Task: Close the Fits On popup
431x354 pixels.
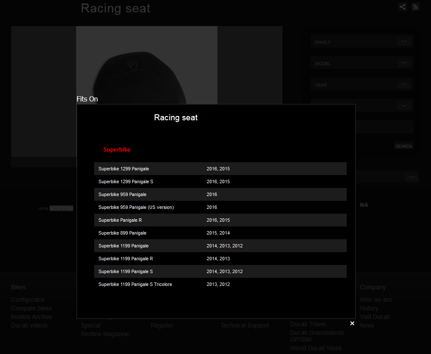Action: pos(352,323)
